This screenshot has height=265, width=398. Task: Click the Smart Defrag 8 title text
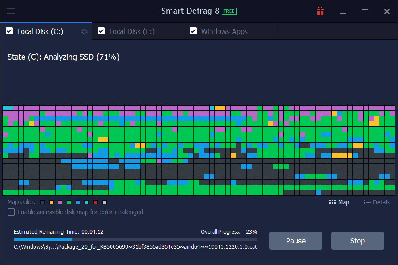click(190, 11)
